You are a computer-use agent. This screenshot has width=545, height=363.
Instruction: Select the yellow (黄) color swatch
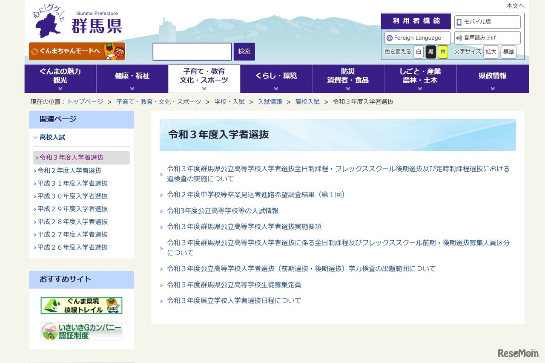point(444,52)
